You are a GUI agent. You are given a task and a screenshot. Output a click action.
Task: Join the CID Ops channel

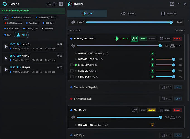pos(178,135)
